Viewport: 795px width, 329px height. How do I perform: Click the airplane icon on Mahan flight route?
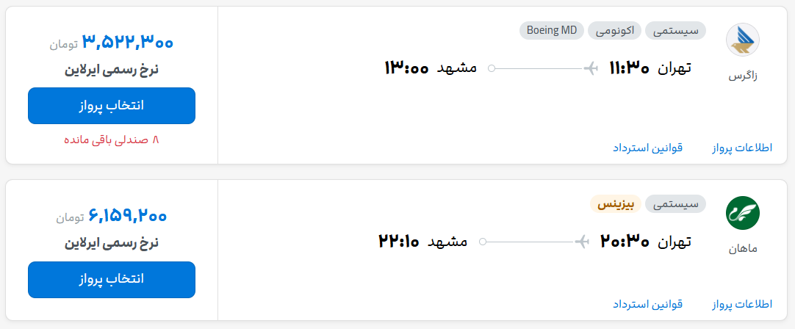582,242
